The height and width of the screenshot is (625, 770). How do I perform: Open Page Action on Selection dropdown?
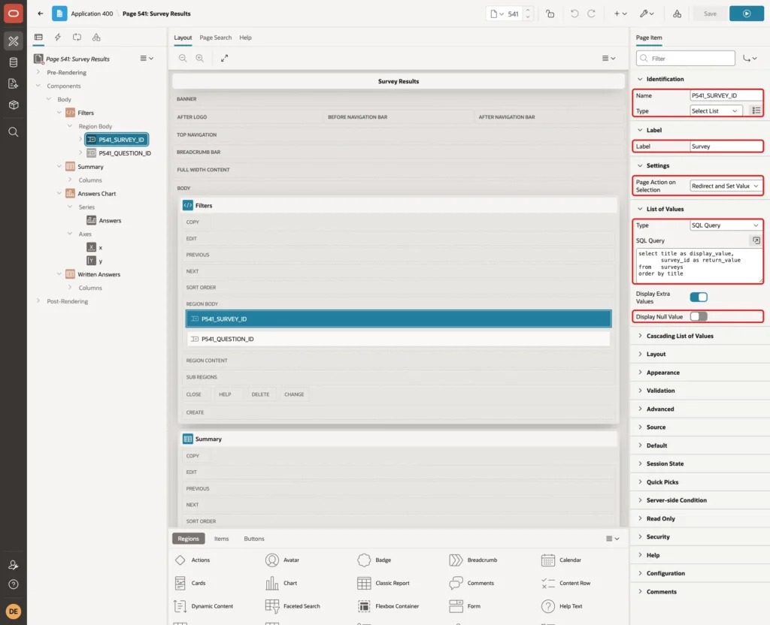tap(726, 186)
